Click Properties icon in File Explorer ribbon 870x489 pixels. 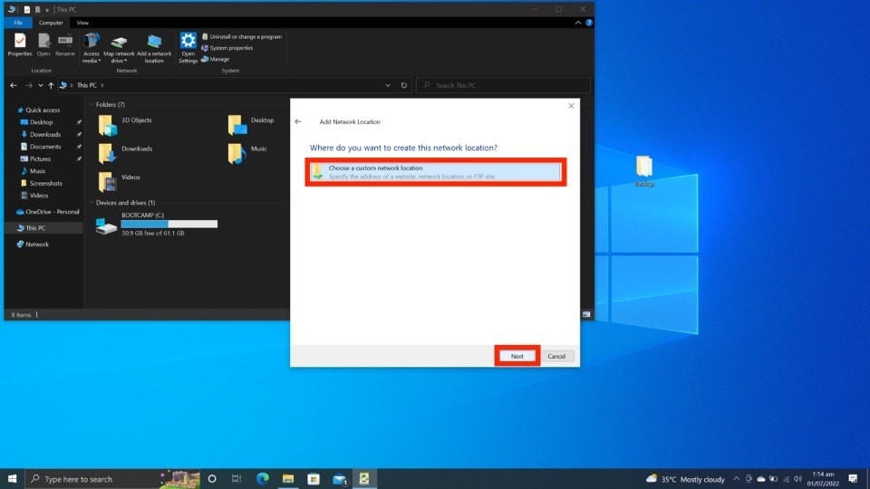[x=20, y=44]
